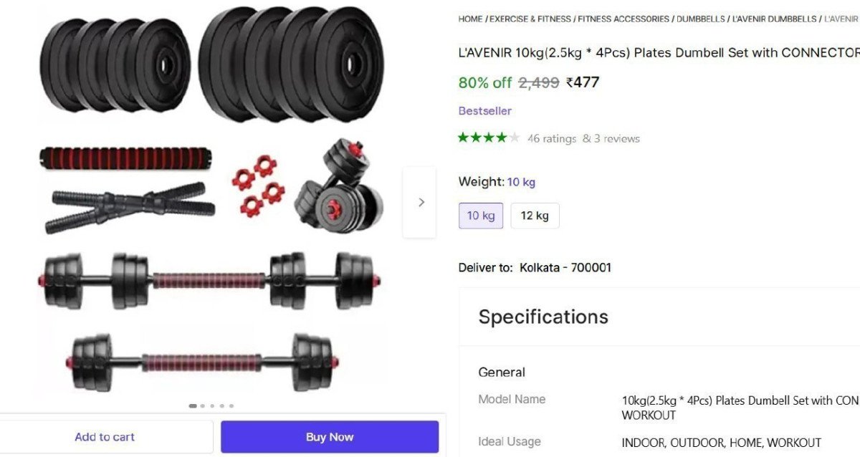Open the HOME breadcrumb

pyautogui.click(x=470, y=19)
